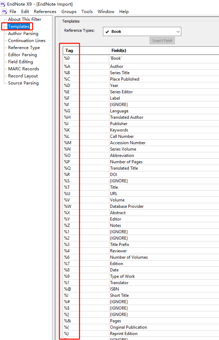Click the Keywords field cell
The image size is (219, 340).
coord(164,130)
